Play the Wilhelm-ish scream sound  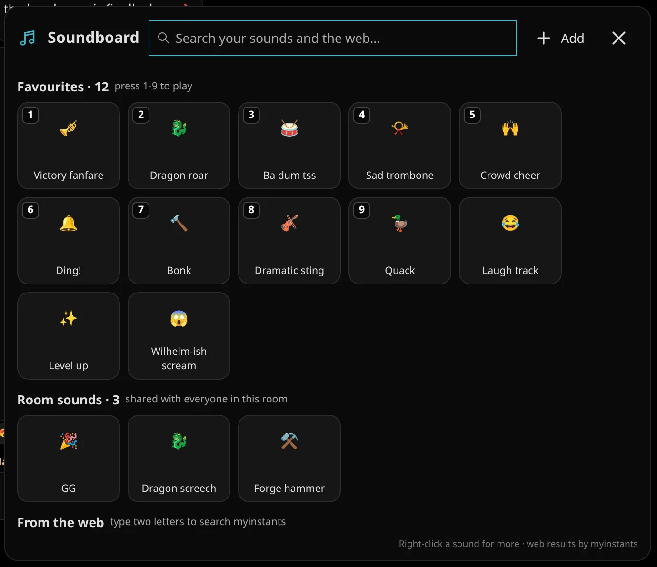point(179,336)
